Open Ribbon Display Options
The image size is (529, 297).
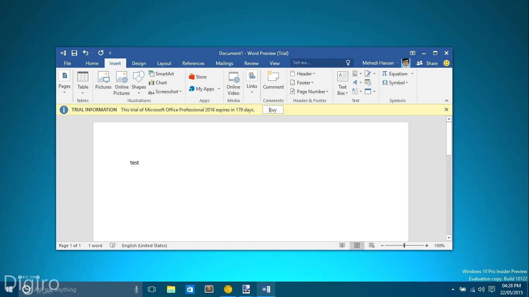(x=413, y=53)
